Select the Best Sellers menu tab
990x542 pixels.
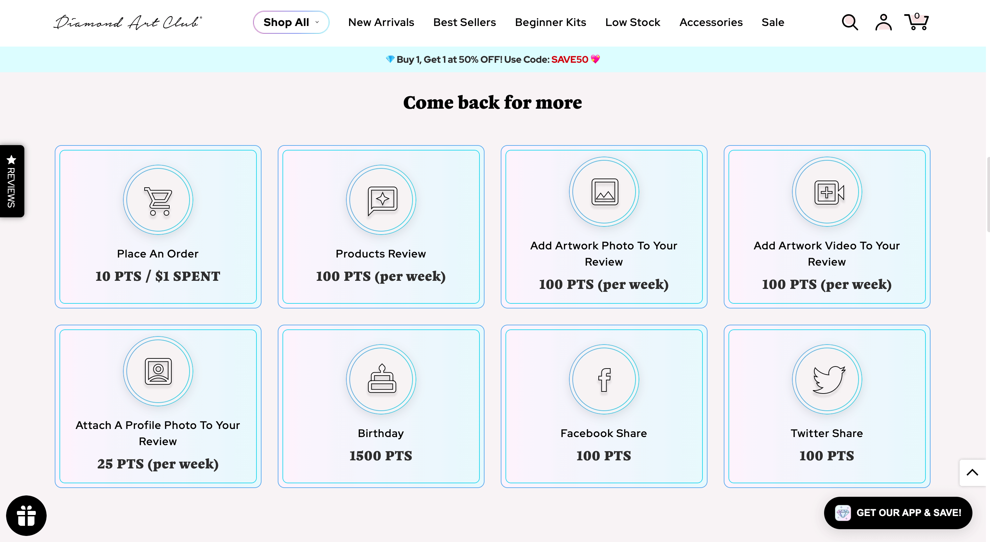tap(464, 22)
